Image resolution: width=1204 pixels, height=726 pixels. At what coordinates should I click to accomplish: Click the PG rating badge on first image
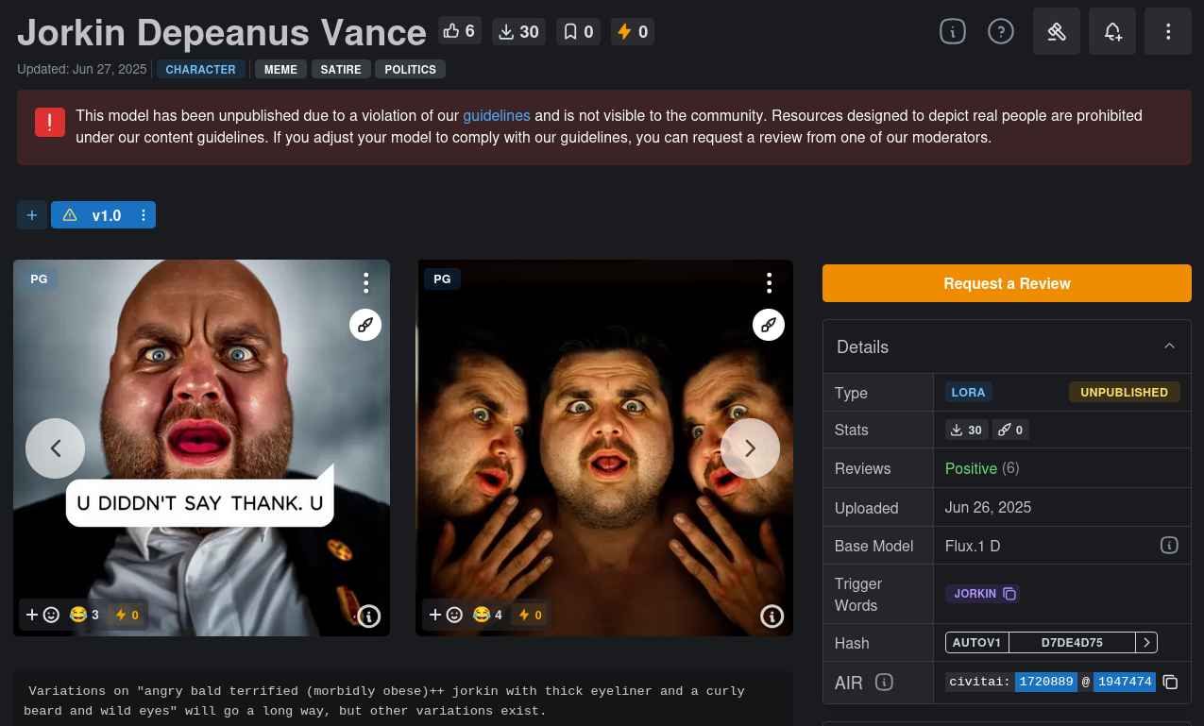[x=39, y=279]
